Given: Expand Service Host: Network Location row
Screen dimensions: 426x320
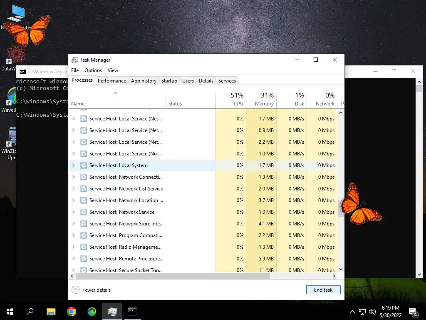Looking at the screenshot, I should pos(73,200).
